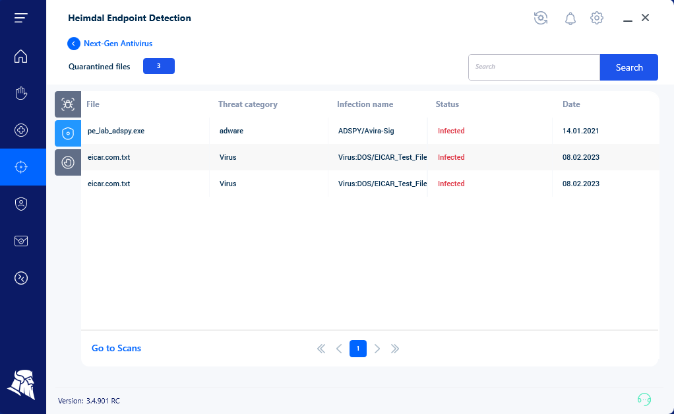Click the Go to Scans link
Image resolution: width=674 pixels, height=414 pixels.
click(x=116, y=348)
